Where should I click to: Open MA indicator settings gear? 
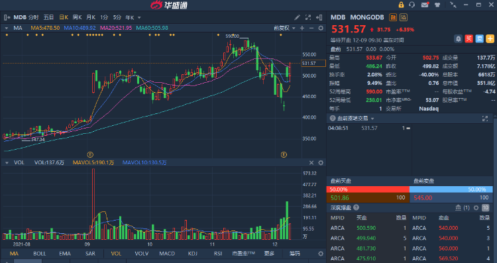[321, 28]
